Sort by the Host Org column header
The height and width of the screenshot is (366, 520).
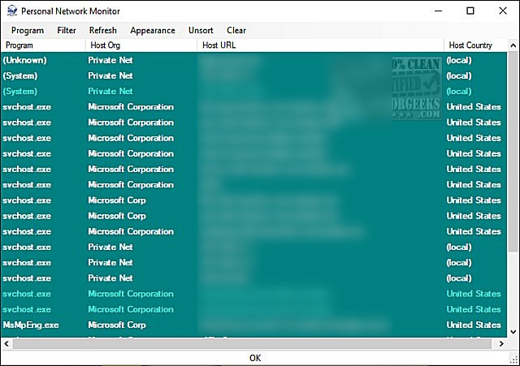[141, 45]
